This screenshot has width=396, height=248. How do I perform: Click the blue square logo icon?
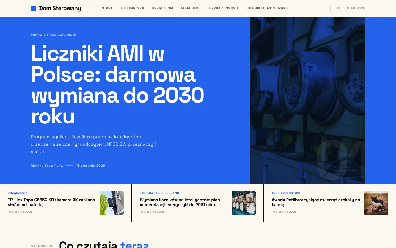(34, 8)
